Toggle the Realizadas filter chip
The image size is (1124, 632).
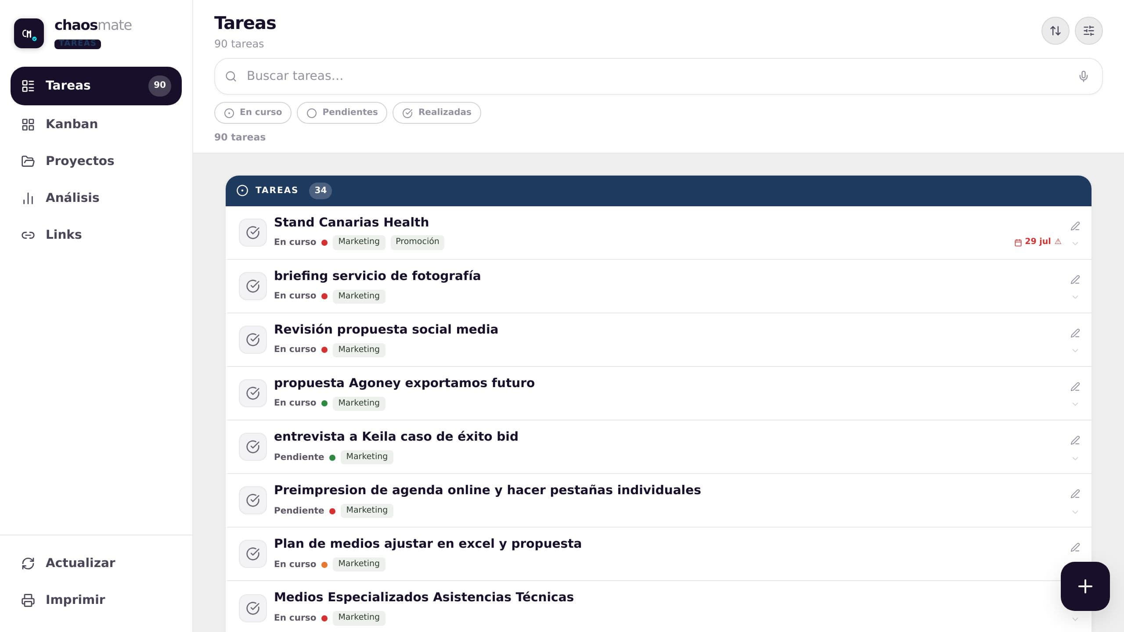[437, 113]
